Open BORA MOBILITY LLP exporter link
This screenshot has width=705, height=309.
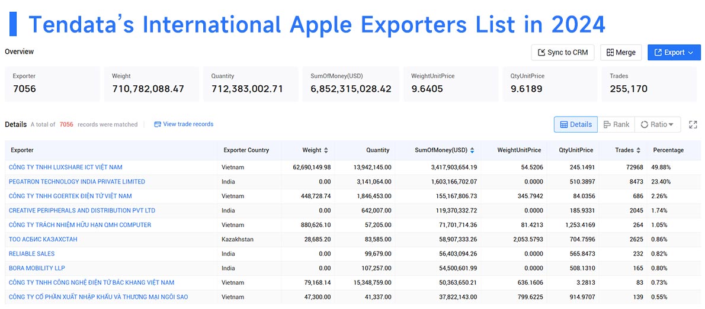pyautogui.click(x=37, y=268)
